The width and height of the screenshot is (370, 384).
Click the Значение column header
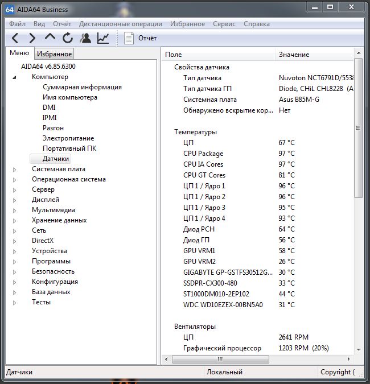coord(315,55)
